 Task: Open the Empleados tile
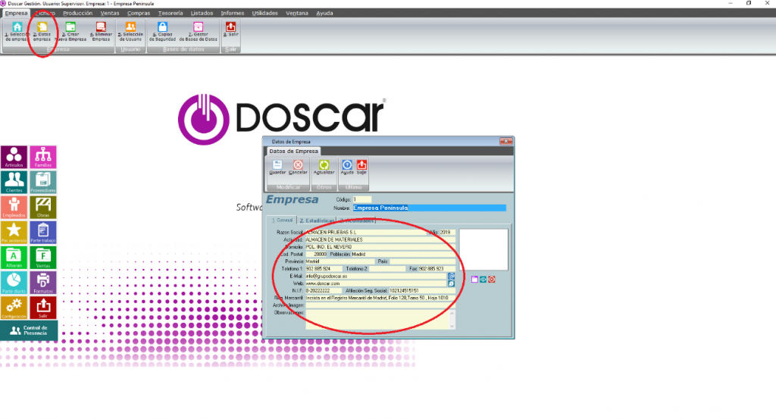tap(14, 208)
